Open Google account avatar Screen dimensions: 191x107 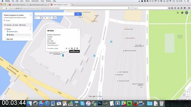click(187, 13)
